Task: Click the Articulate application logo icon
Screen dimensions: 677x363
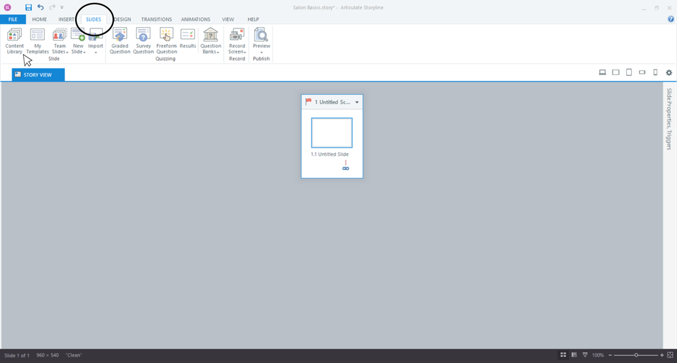Action: pyautogui.click(x=7, y=7)
